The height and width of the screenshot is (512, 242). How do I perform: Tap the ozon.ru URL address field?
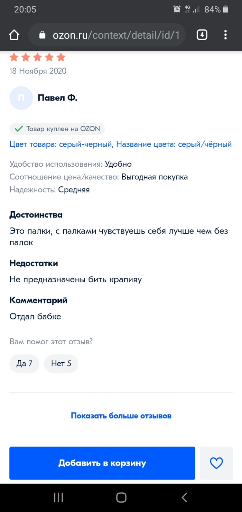coord(116,35)
